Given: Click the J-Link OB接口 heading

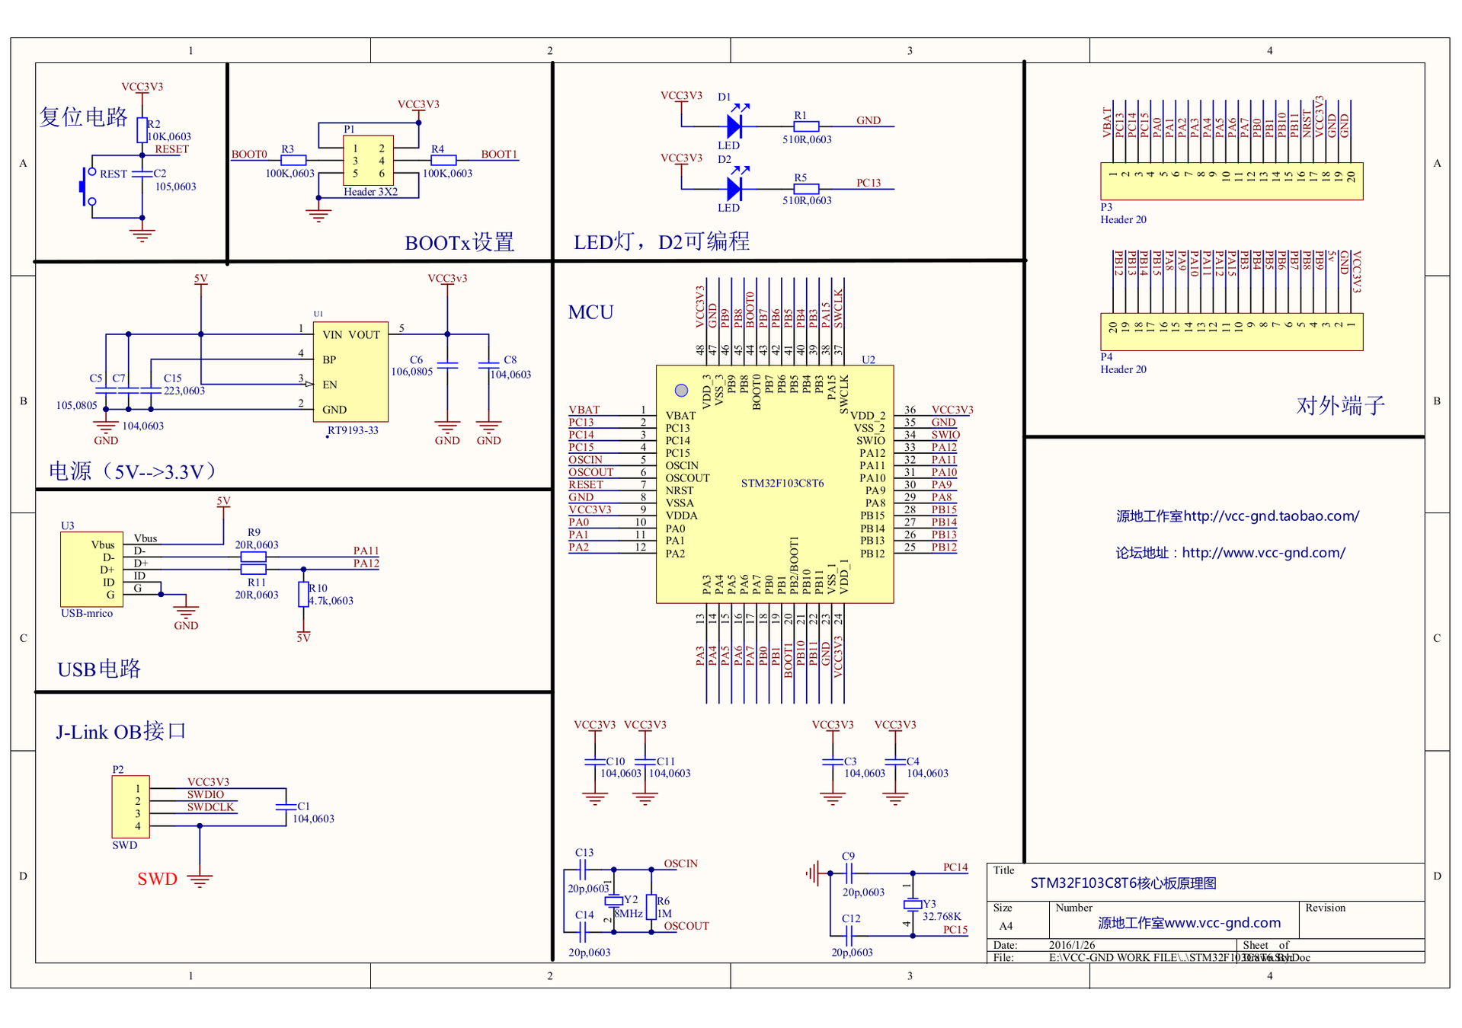Looking at the screenshot, I should click(120, 732).
